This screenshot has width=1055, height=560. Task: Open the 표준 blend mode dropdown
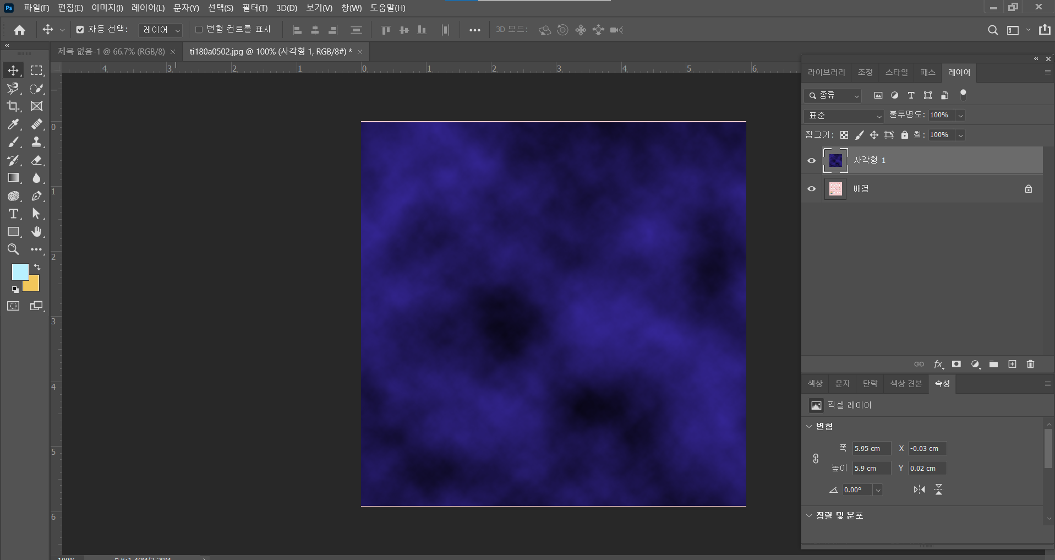(x=843, y=116)
